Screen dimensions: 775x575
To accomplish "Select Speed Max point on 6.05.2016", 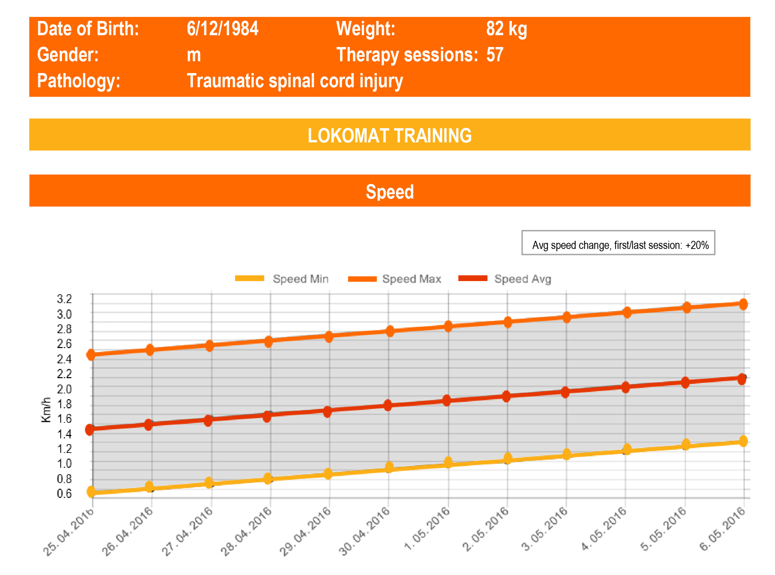I will coord(743,304).
